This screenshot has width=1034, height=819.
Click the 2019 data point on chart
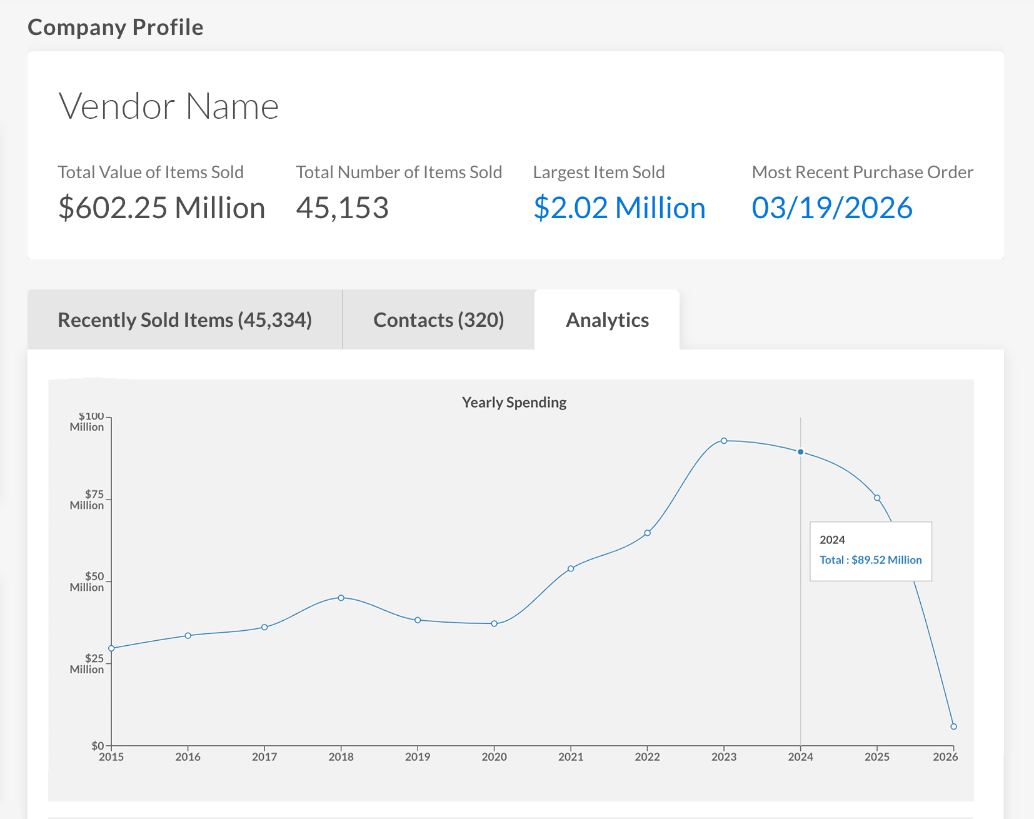pyautogui.click(x=418, y=620)
